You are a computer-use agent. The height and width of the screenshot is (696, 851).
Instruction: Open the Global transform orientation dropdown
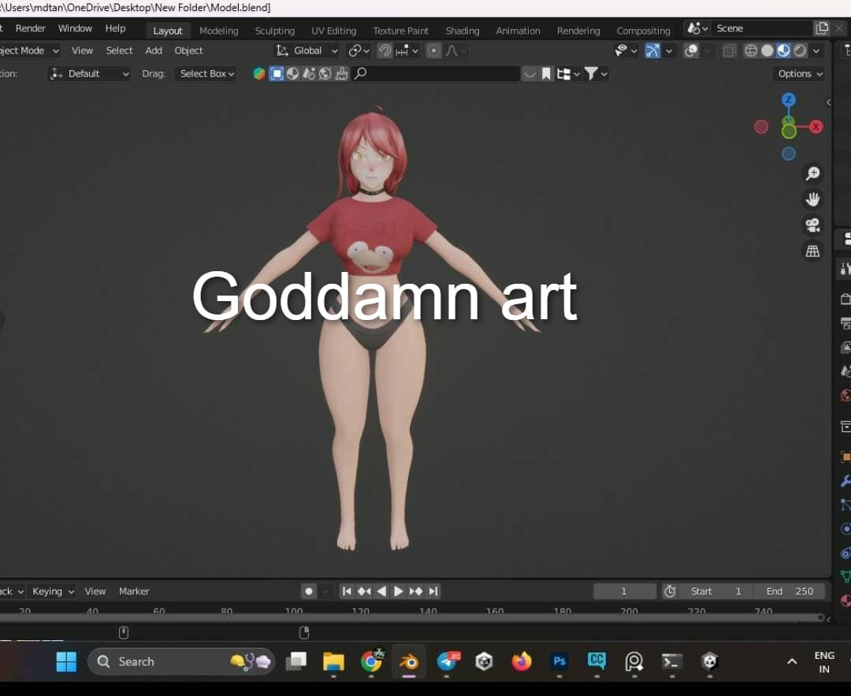(x=307, y=50)
